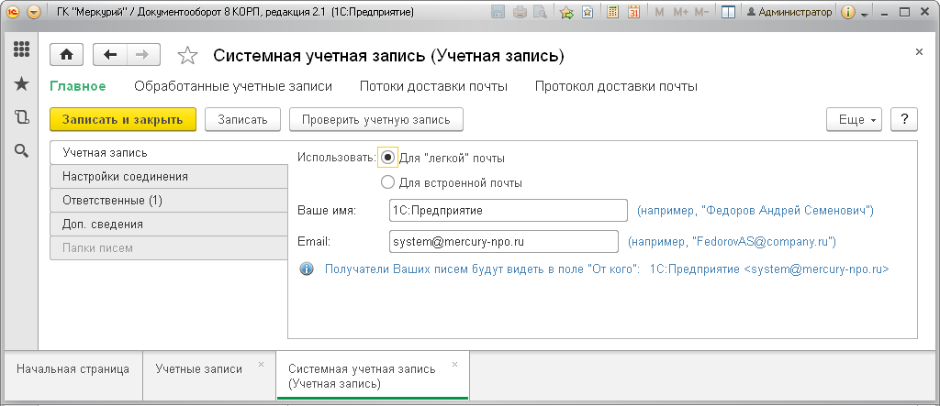Click the Администратор user name
The height and width of the screenshot is (406, 940).
click(789, 12)
